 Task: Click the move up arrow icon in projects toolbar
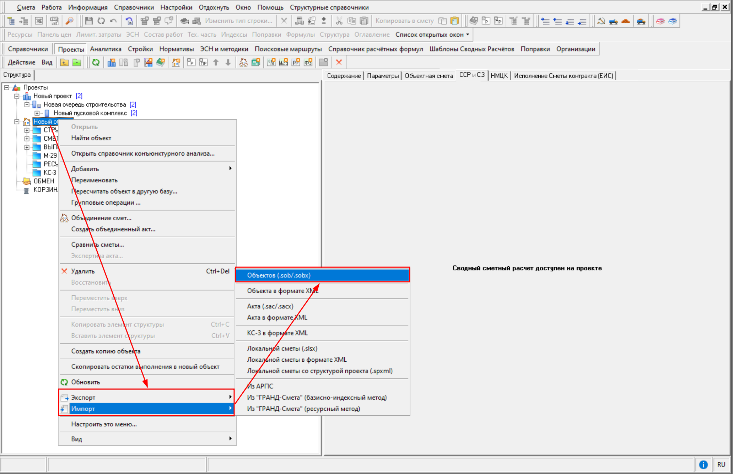pos(216,63)
